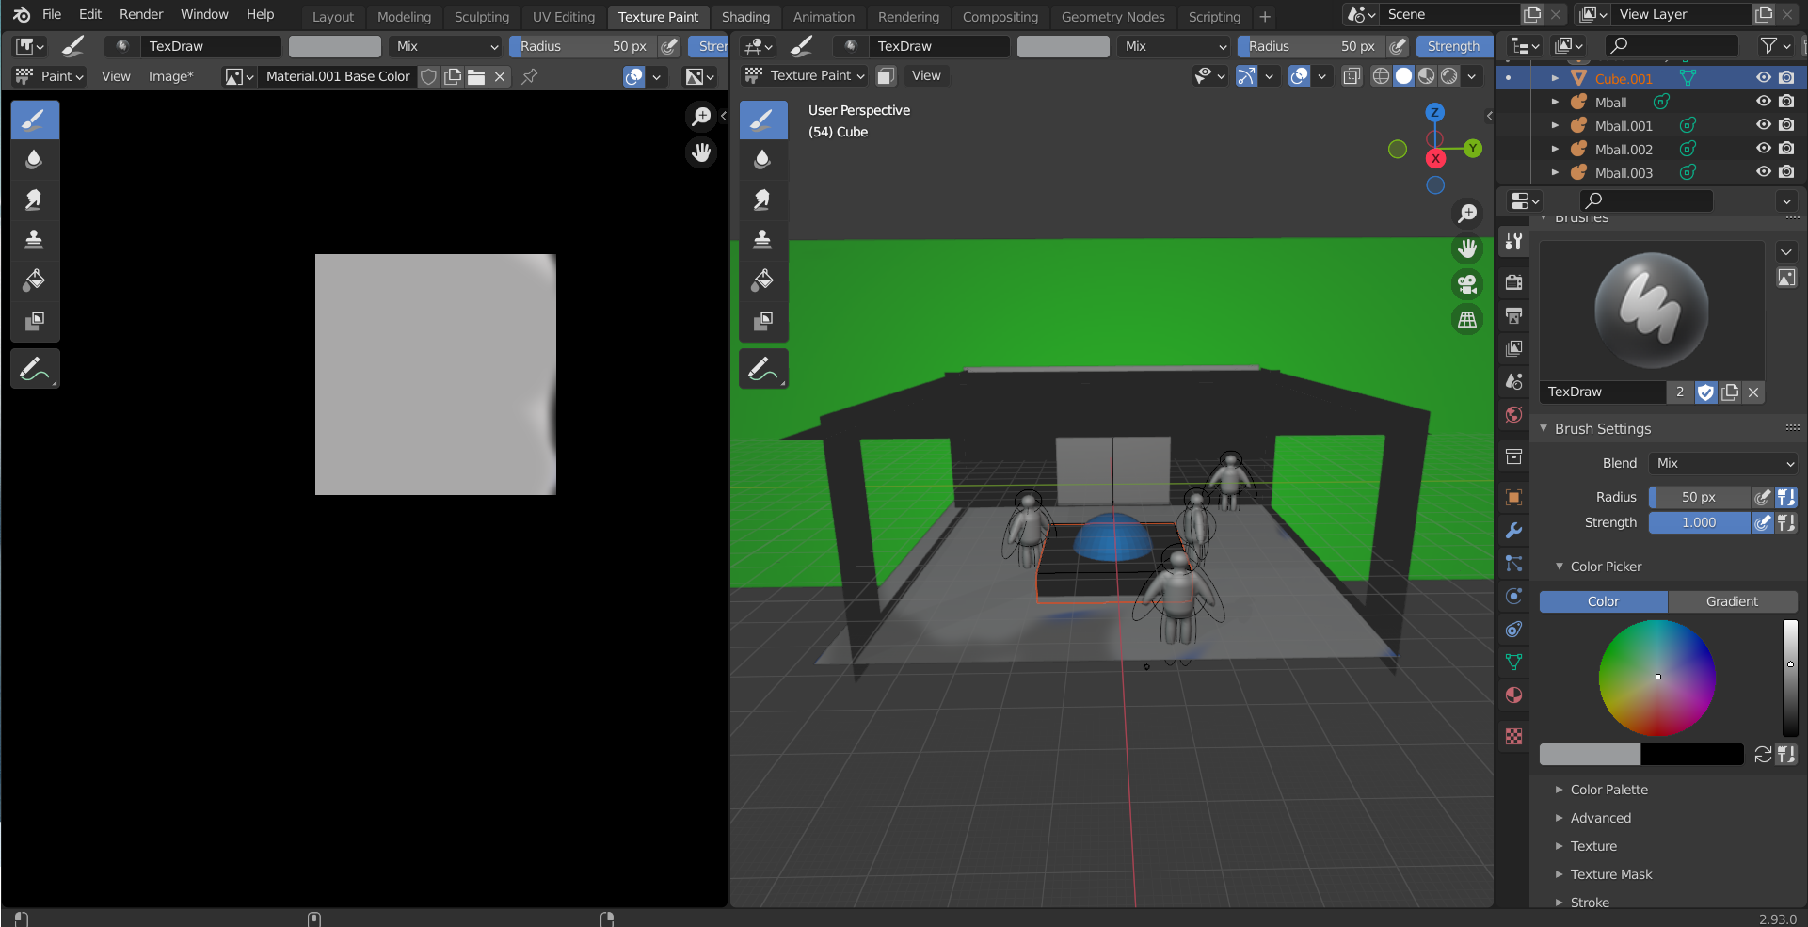Toggle strength pressure sensitivity in Brush Settings
Viewport: 1808px width, 927px height.
coord(1763,522)
